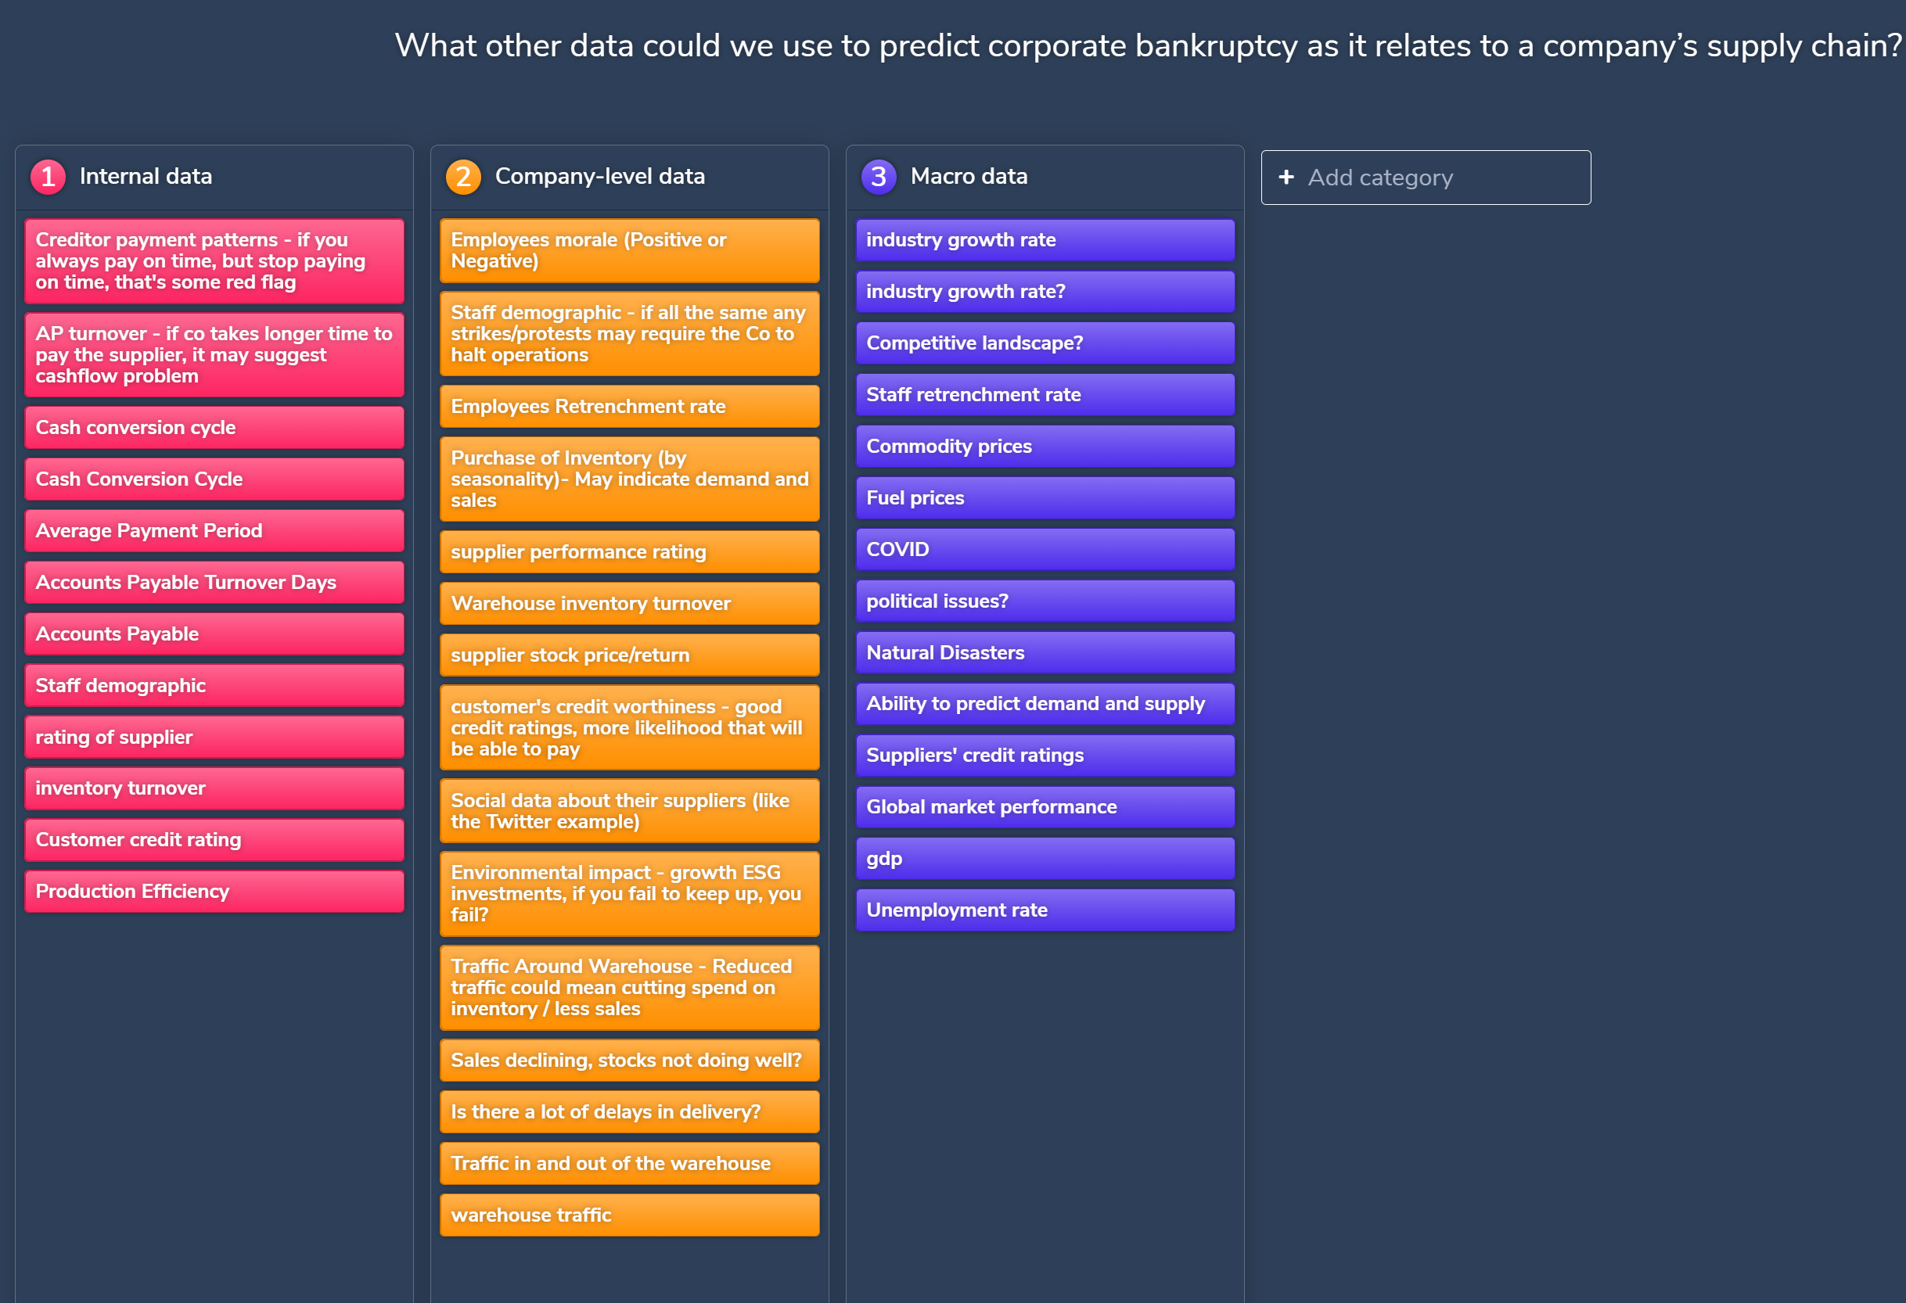Select the Commodity prices card
Image resolution: width=1906 pixels, height=1303 pixels.
pyautogui.click(x=1045, y=446)
